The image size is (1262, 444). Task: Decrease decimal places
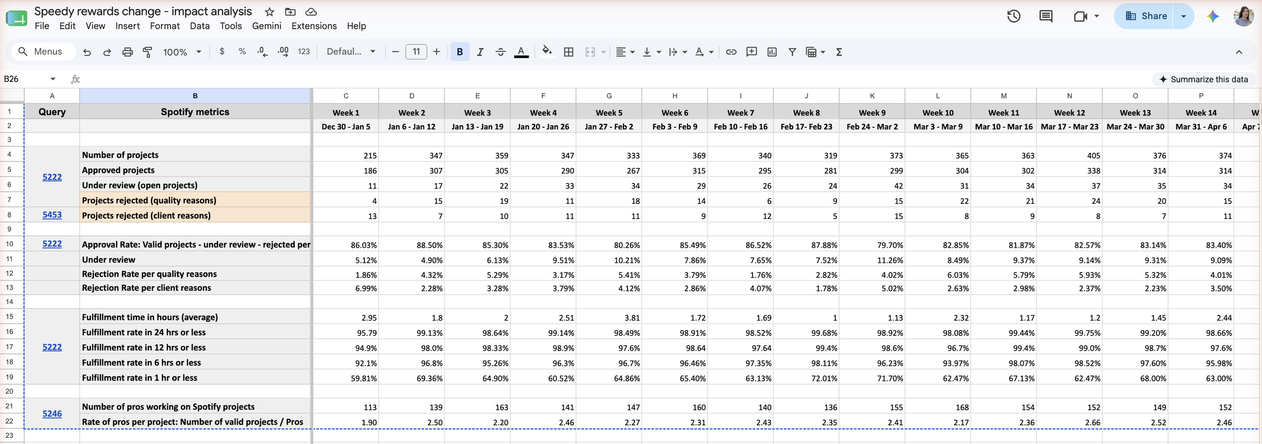point(262,51)
